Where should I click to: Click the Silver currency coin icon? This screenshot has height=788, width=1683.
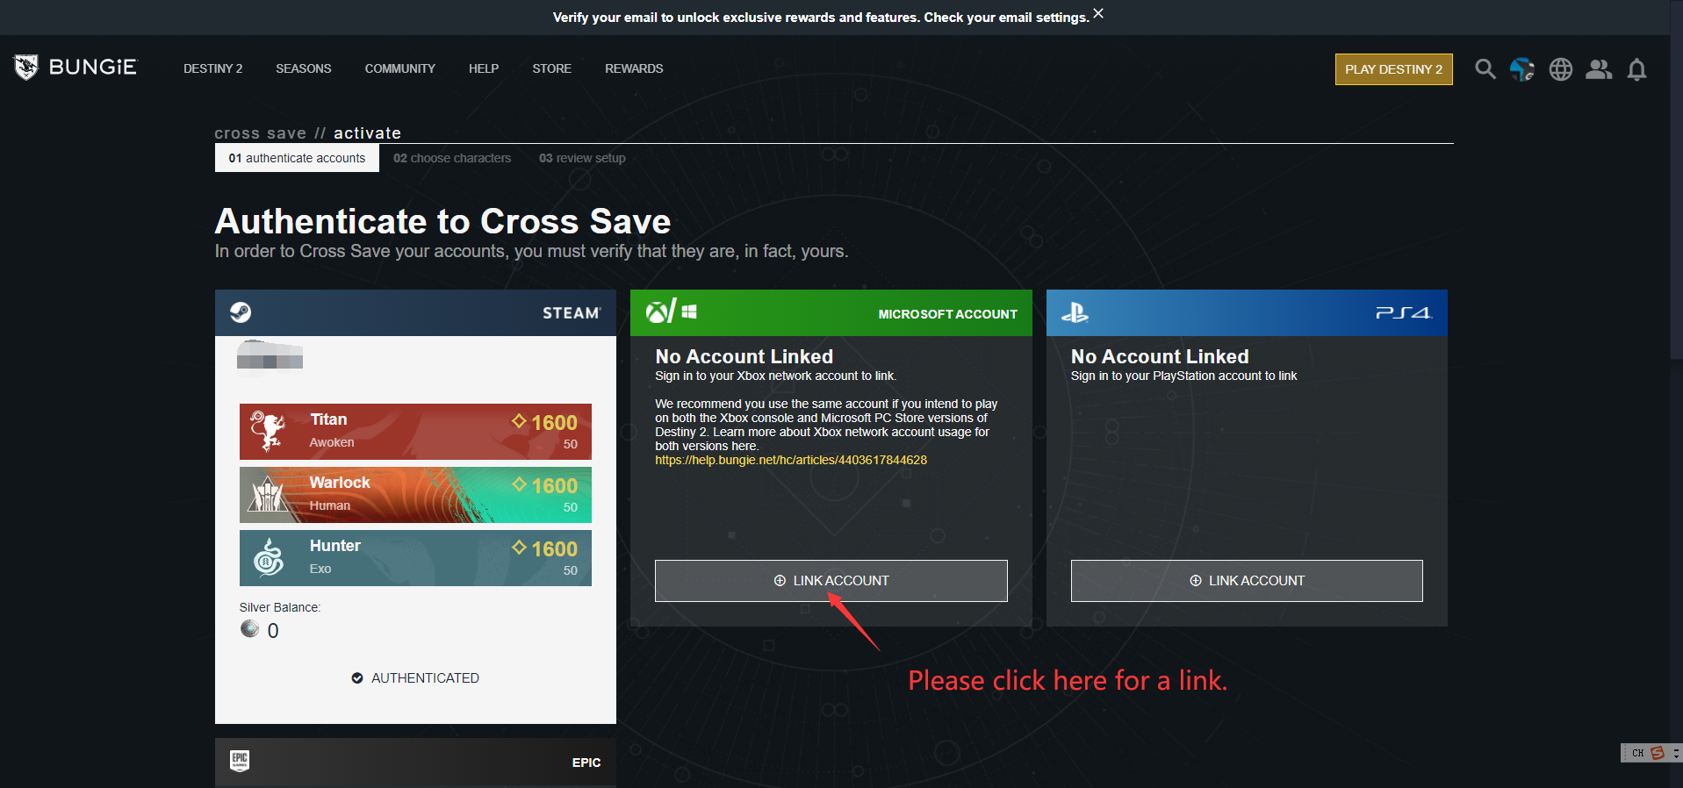point(250,628)
